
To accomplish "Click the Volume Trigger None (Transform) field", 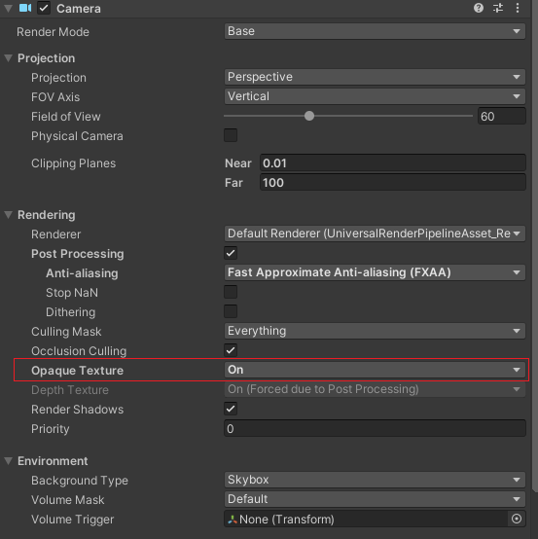I will pos(366,520).
